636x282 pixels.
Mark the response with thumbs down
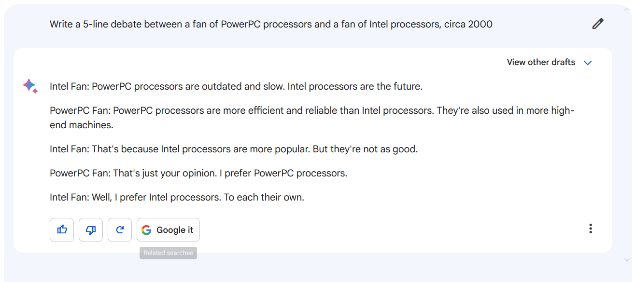point(91,230)
